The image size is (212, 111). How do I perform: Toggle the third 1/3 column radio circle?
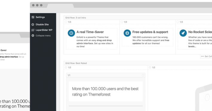(x=178, y=22)
